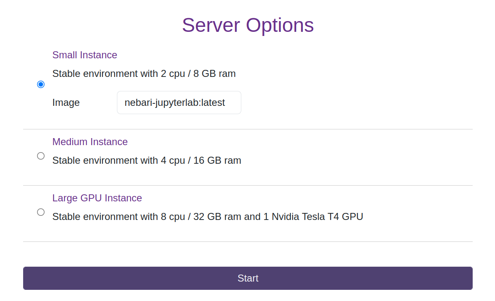Click the Start button

pos(247,278)
